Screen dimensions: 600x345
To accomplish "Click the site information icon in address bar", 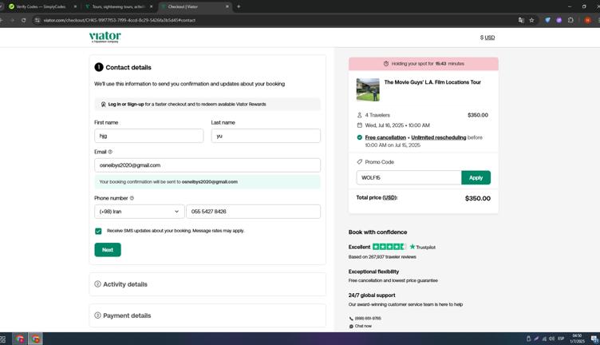I will point(37,20).
